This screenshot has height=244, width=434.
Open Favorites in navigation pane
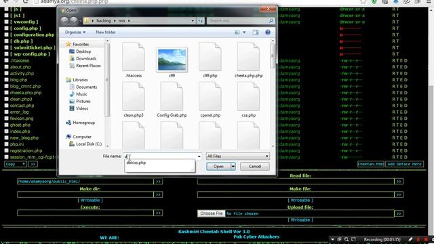(81, 44)
